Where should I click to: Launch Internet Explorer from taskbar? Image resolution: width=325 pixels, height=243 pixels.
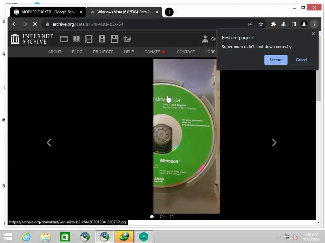pyautogui.click(x=26, y=237)
